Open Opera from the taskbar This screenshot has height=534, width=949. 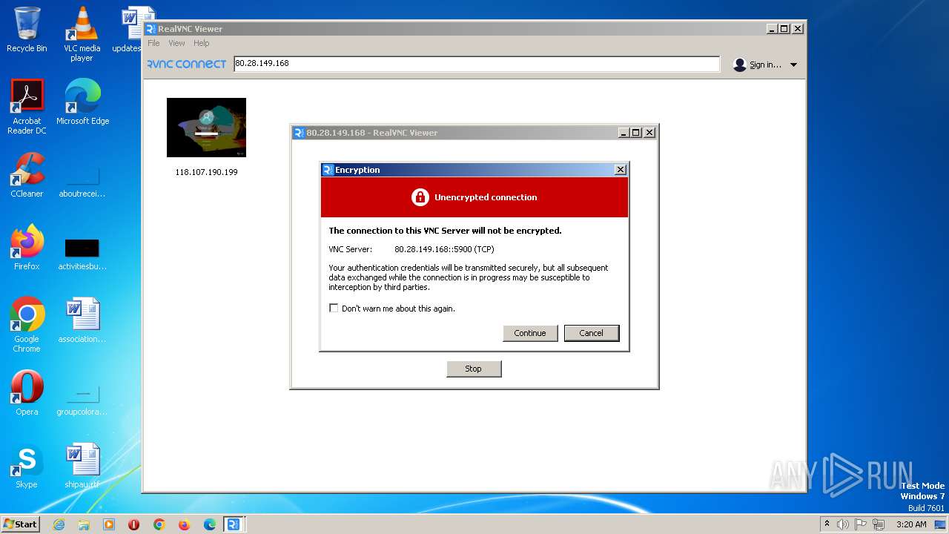(134, 524)
